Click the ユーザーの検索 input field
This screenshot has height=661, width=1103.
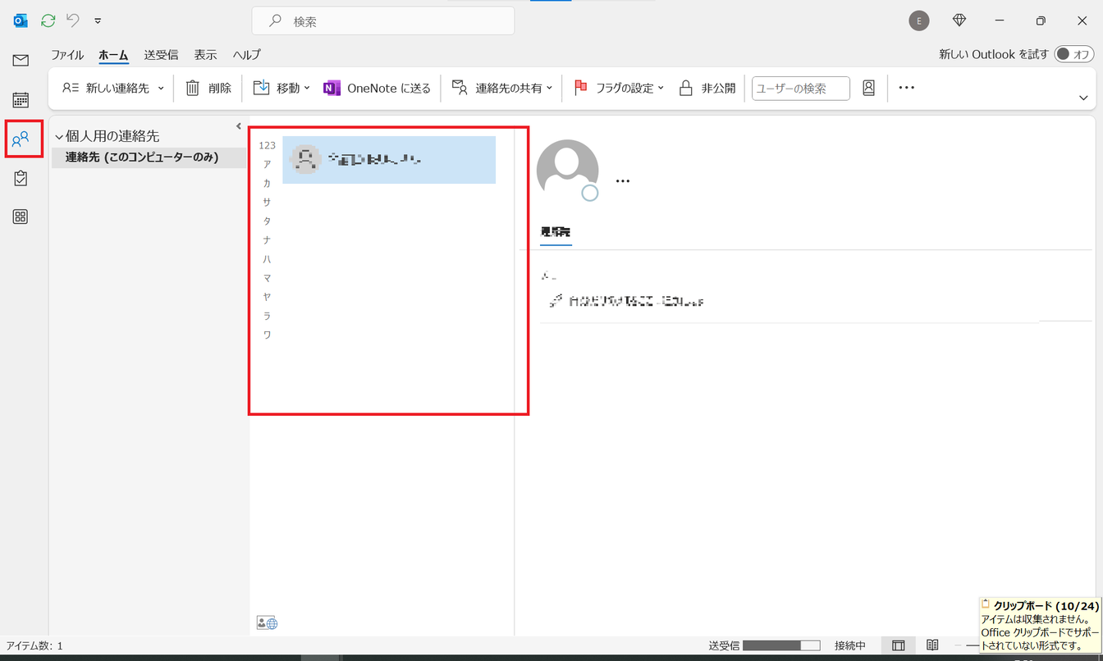point(800,88)
